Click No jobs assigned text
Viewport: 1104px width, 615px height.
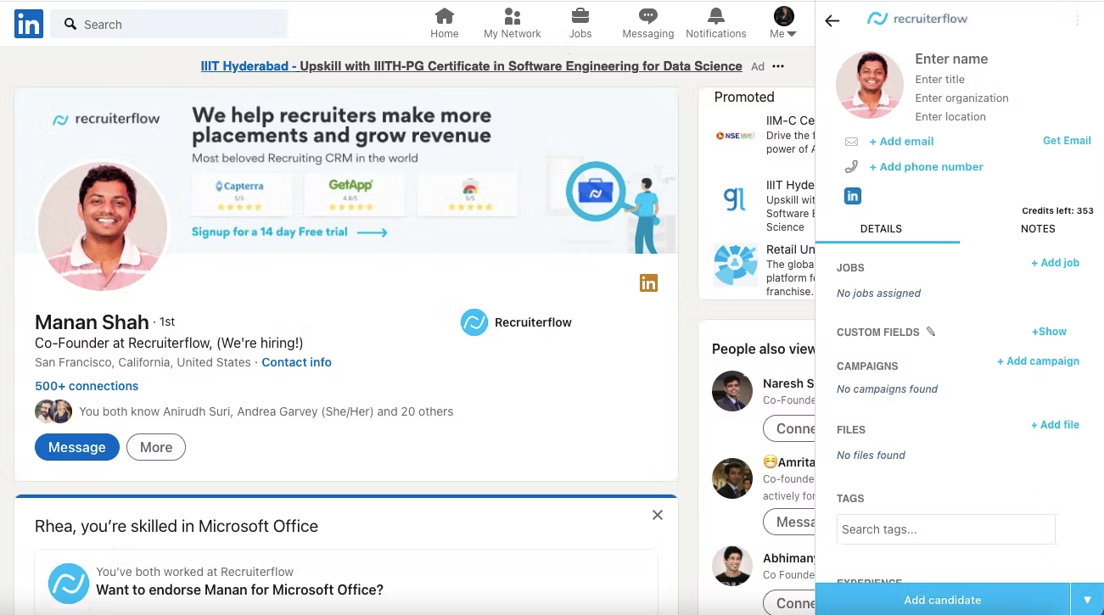coord(878,294)
